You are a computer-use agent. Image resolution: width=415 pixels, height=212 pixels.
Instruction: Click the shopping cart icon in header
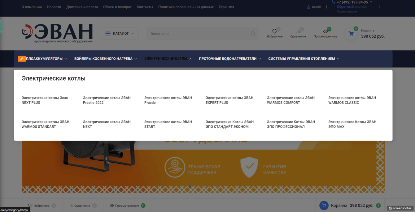point(351,34)
